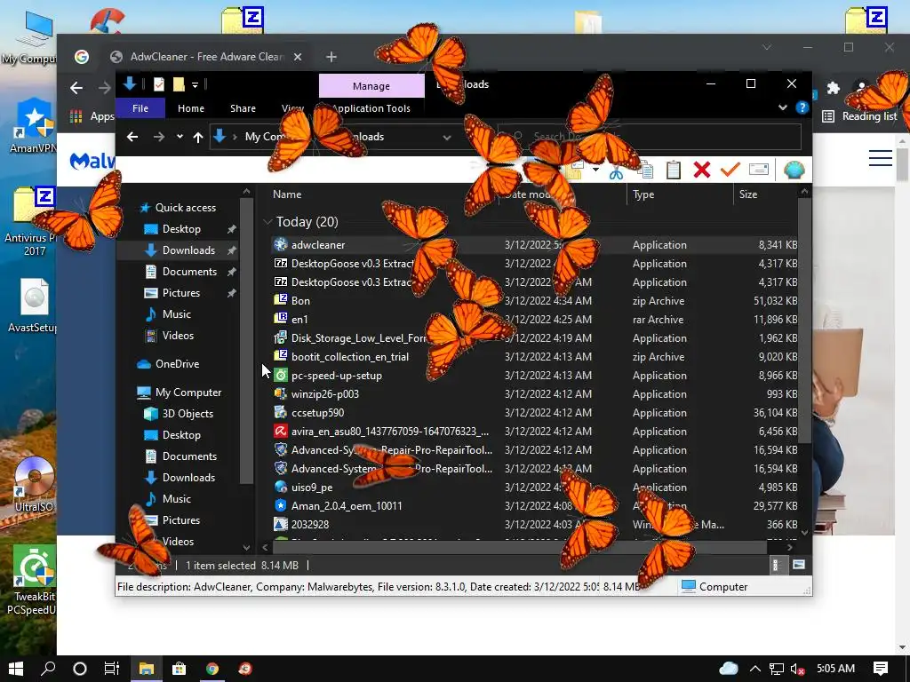The height and width of the screenshot is (682, 910).
Task: Select adwcleaner file row
Action: coord(534,245)
